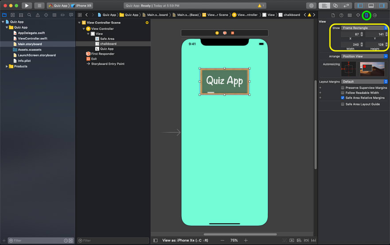The image size is (390, 245).
Task: Show the Identity inspector
Action: click(350, 15)
